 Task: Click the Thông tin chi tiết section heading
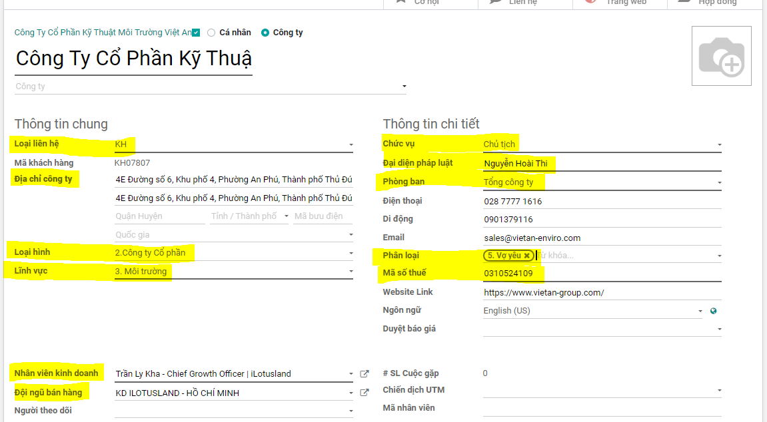tap(431, 124)
